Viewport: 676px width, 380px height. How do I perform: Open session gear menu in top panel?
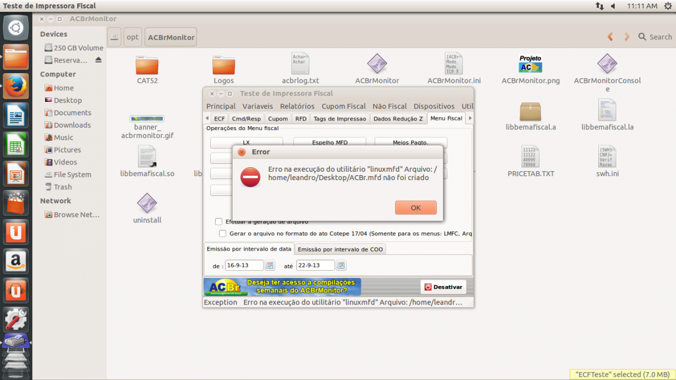coord(668,6)
